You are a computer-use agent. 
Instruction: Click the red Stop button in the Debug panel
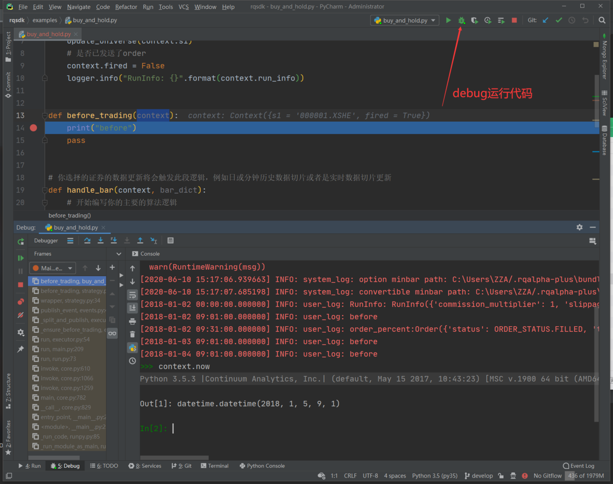[20, 283]
